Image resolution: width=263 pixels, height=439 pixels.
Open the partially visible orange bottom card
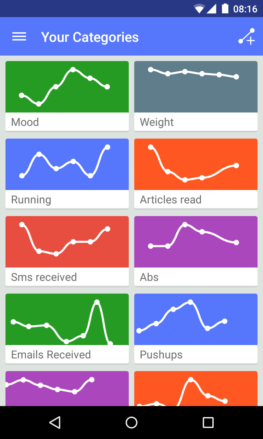click(x=196, y=389)
